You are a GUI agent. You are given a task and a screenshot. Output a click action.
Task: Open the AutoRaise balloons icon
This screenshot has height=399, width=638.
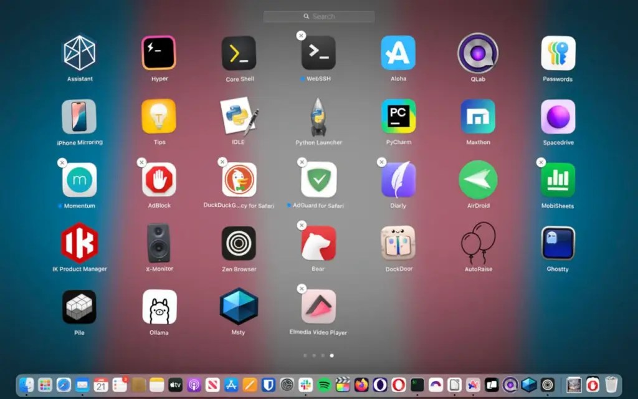click(478, 243)
